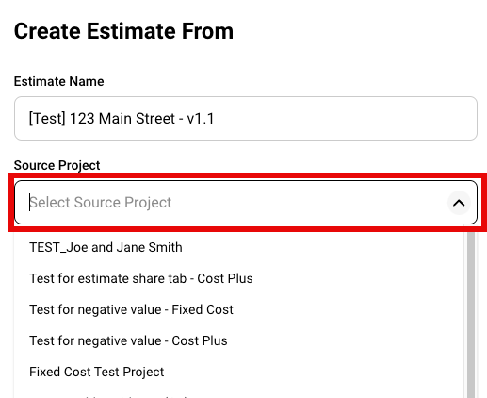Place cursor after v1.1 in Estimate Name

[217, 119]
